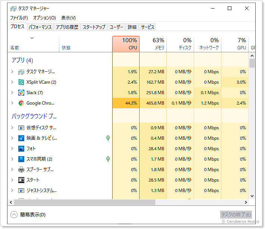Sort by the 0% ディスク column header
This screenshot has width=265, height=229.
[x=180, y=44]
